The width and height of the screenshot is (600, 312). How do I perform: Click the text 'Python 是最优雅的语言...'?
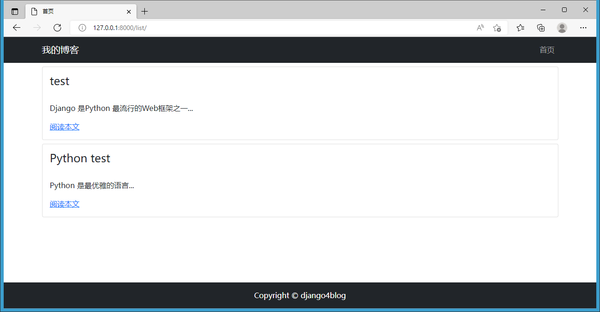[x=92, y=185]
